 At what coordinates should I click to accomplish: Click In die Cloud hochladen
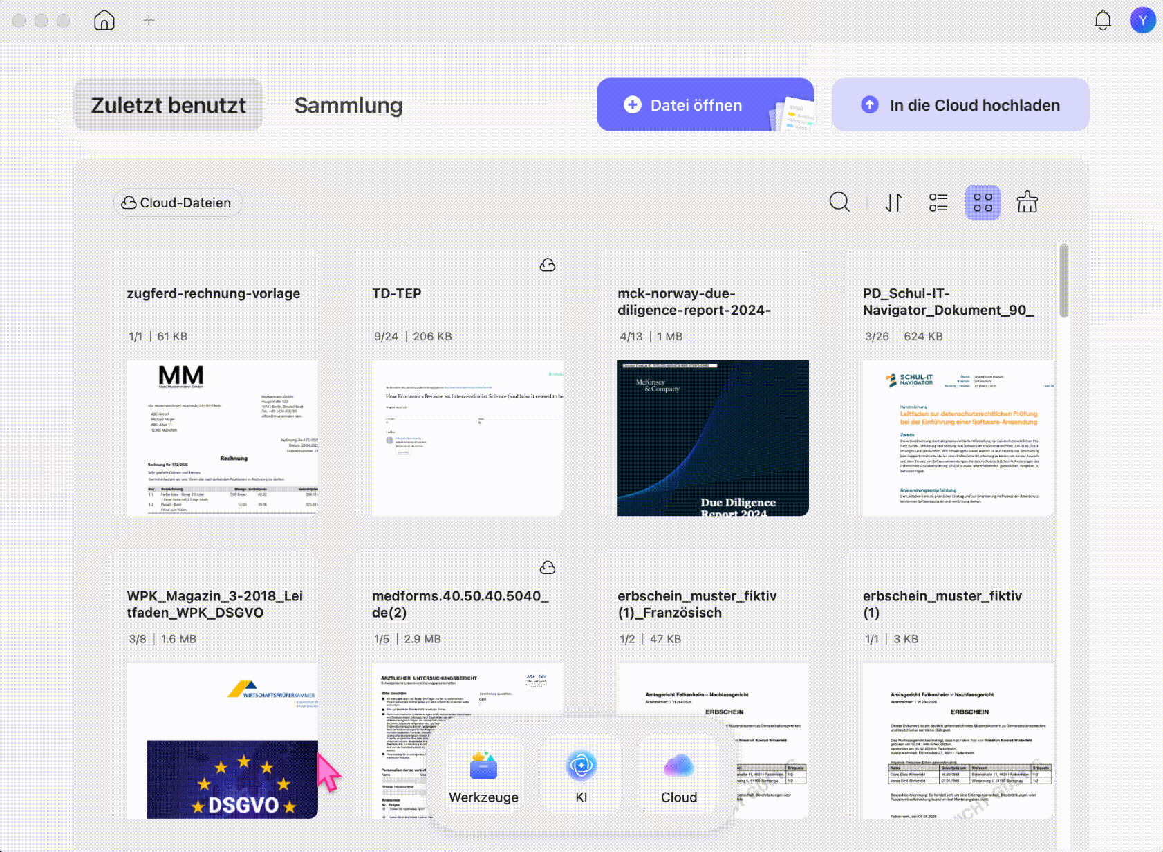[960, 105]
